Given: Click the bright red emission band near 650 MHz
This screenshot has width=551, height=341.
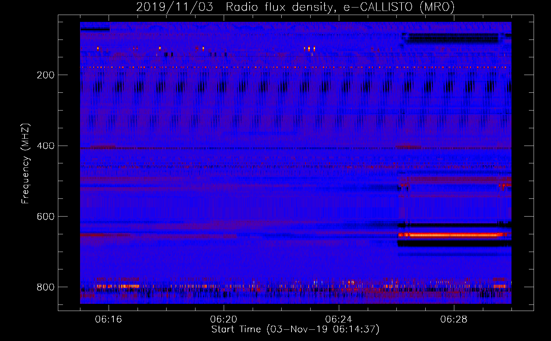Looking at the screenshot, I should 452,235.
